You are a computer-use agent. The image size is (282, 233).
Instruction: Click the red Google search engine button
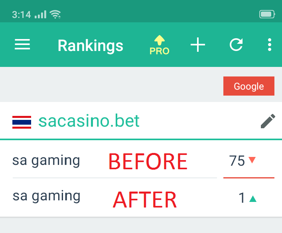248,86
